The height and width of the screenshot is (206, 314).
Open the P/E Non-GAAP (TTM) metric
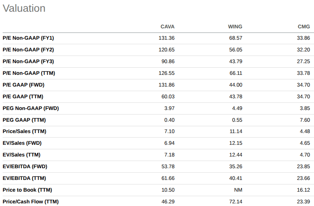(x=29, y=73)
